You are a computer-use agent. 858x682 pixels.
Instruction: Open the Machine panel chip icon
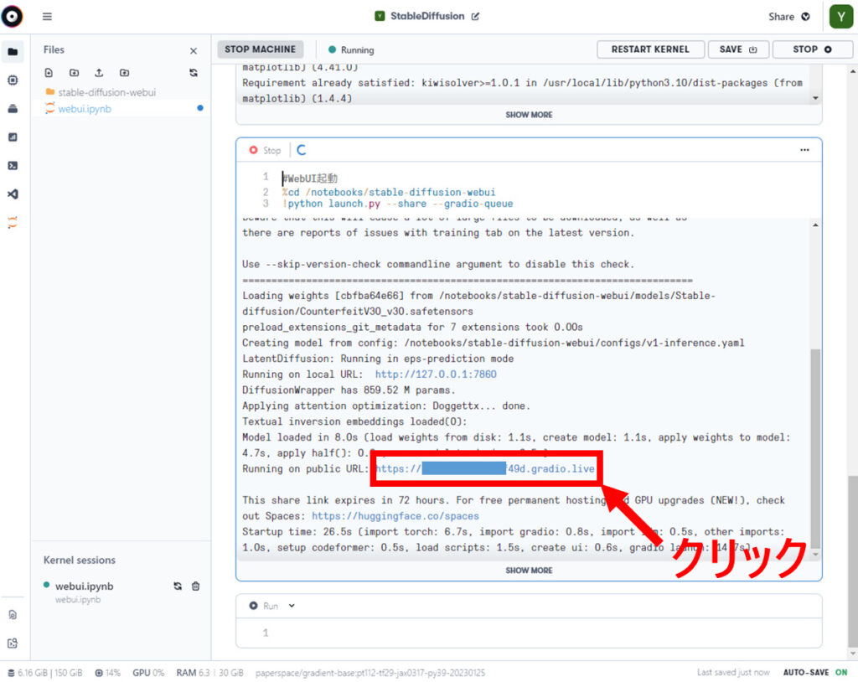(x=13, y=80)
